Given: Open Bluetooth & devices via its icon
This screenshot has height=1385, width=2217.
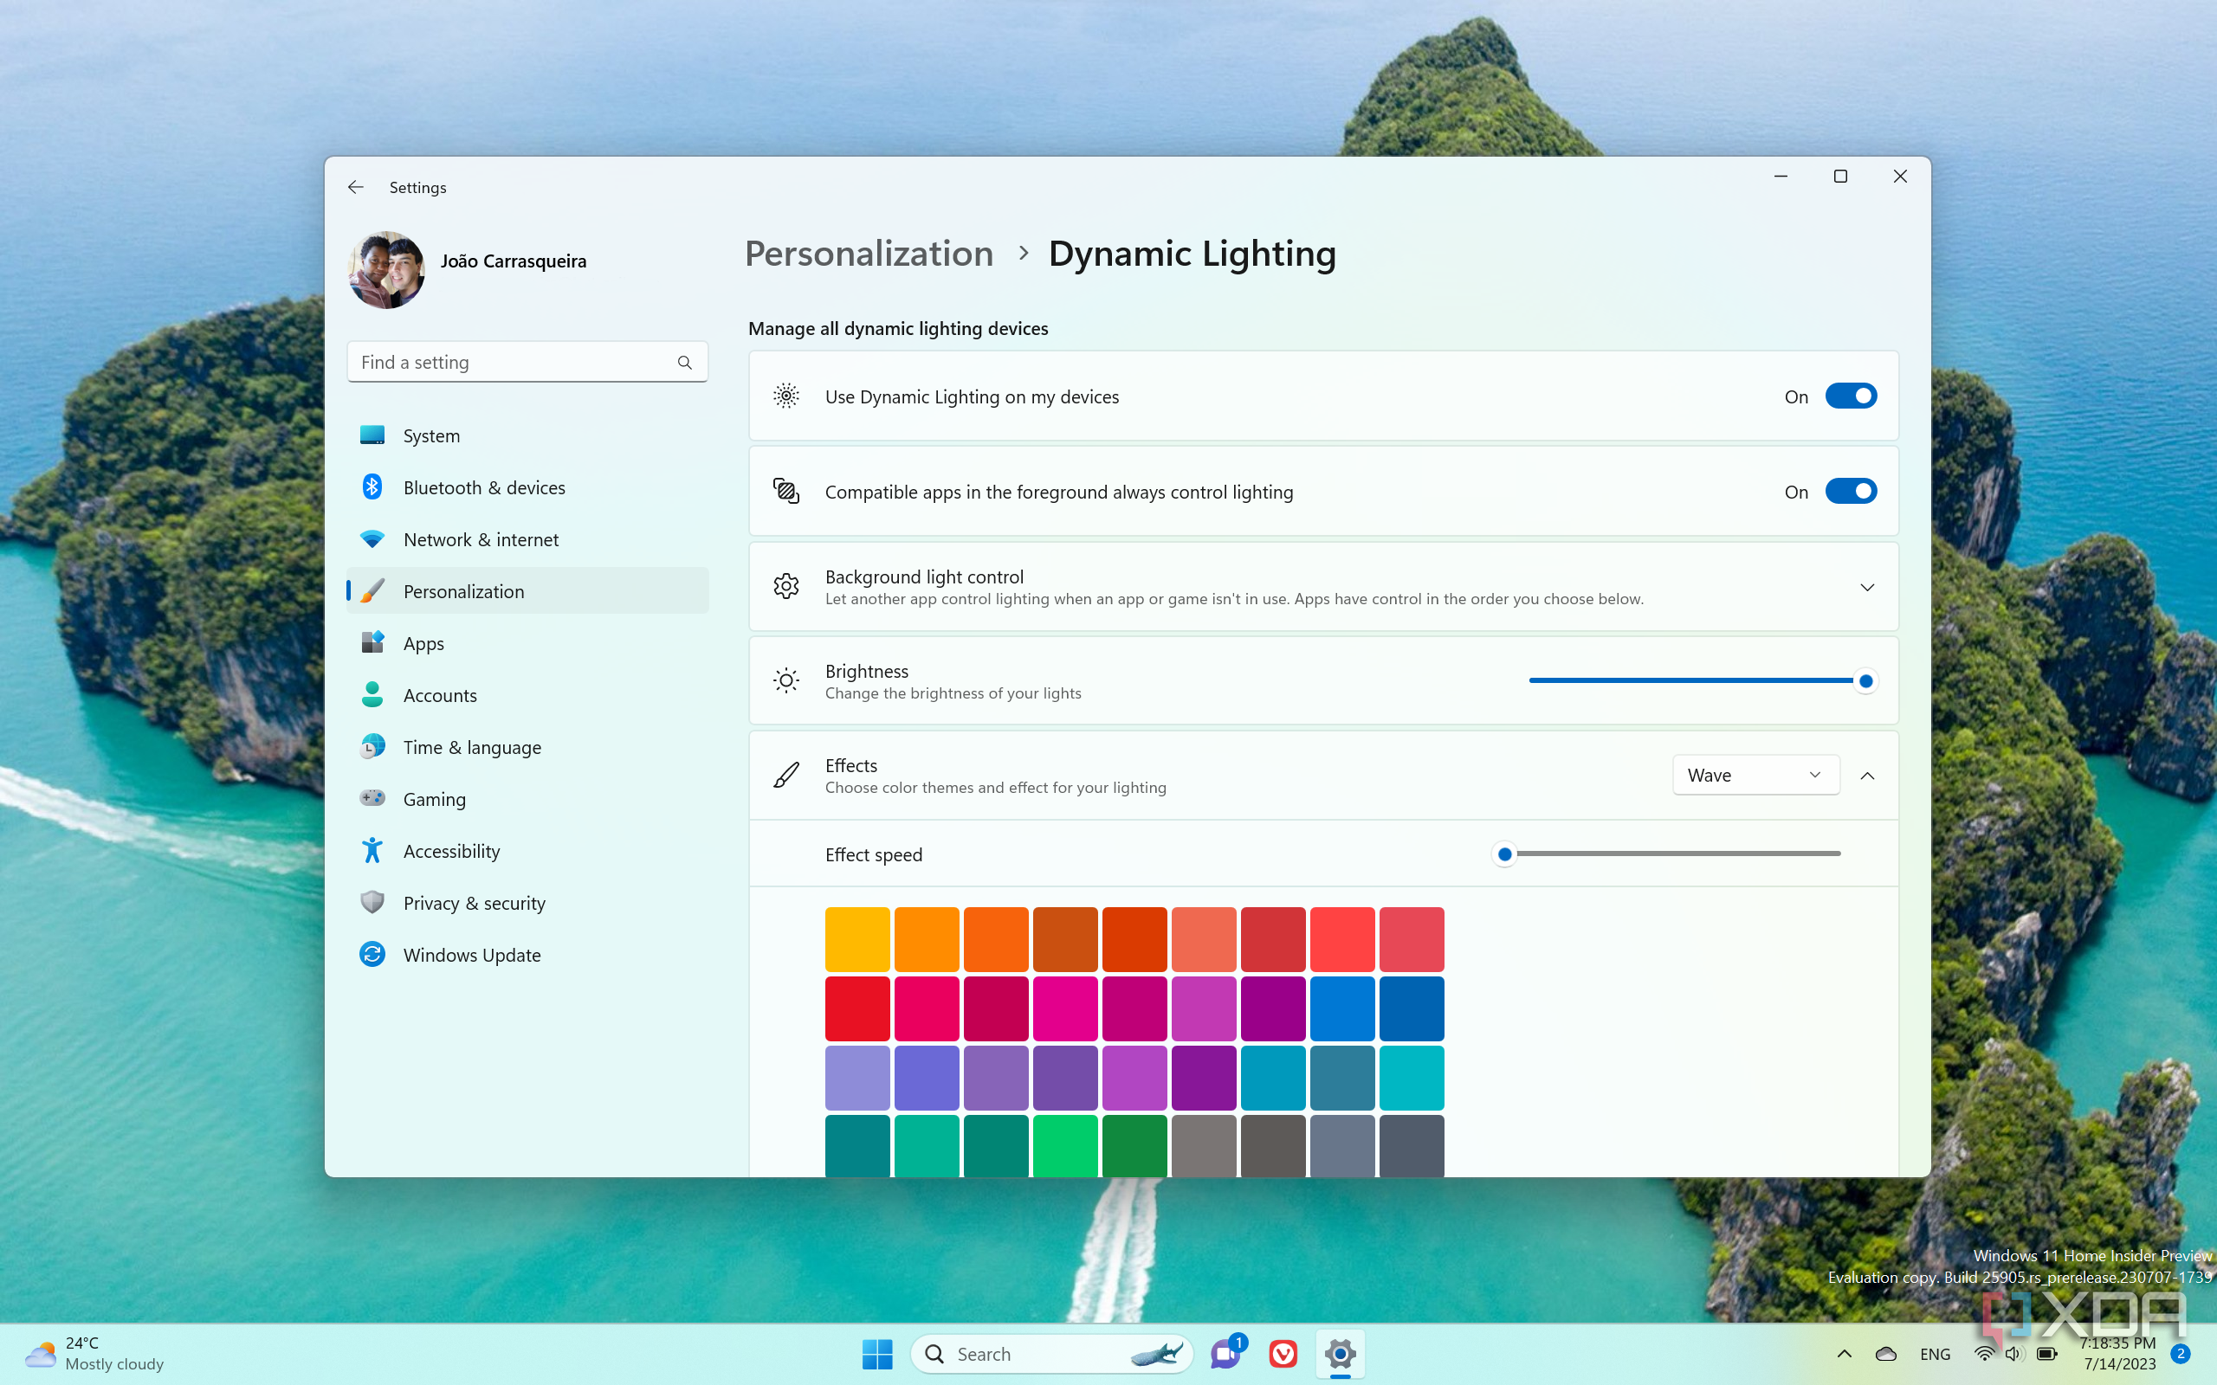Looking at the screenshot, I should (x=372, y=487).
